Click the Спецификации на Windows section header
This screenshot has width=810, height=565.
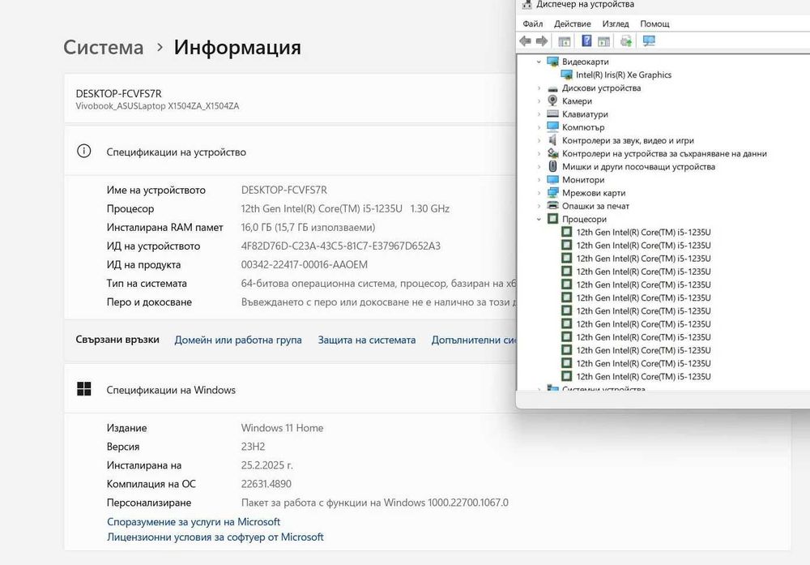point(171,390)
